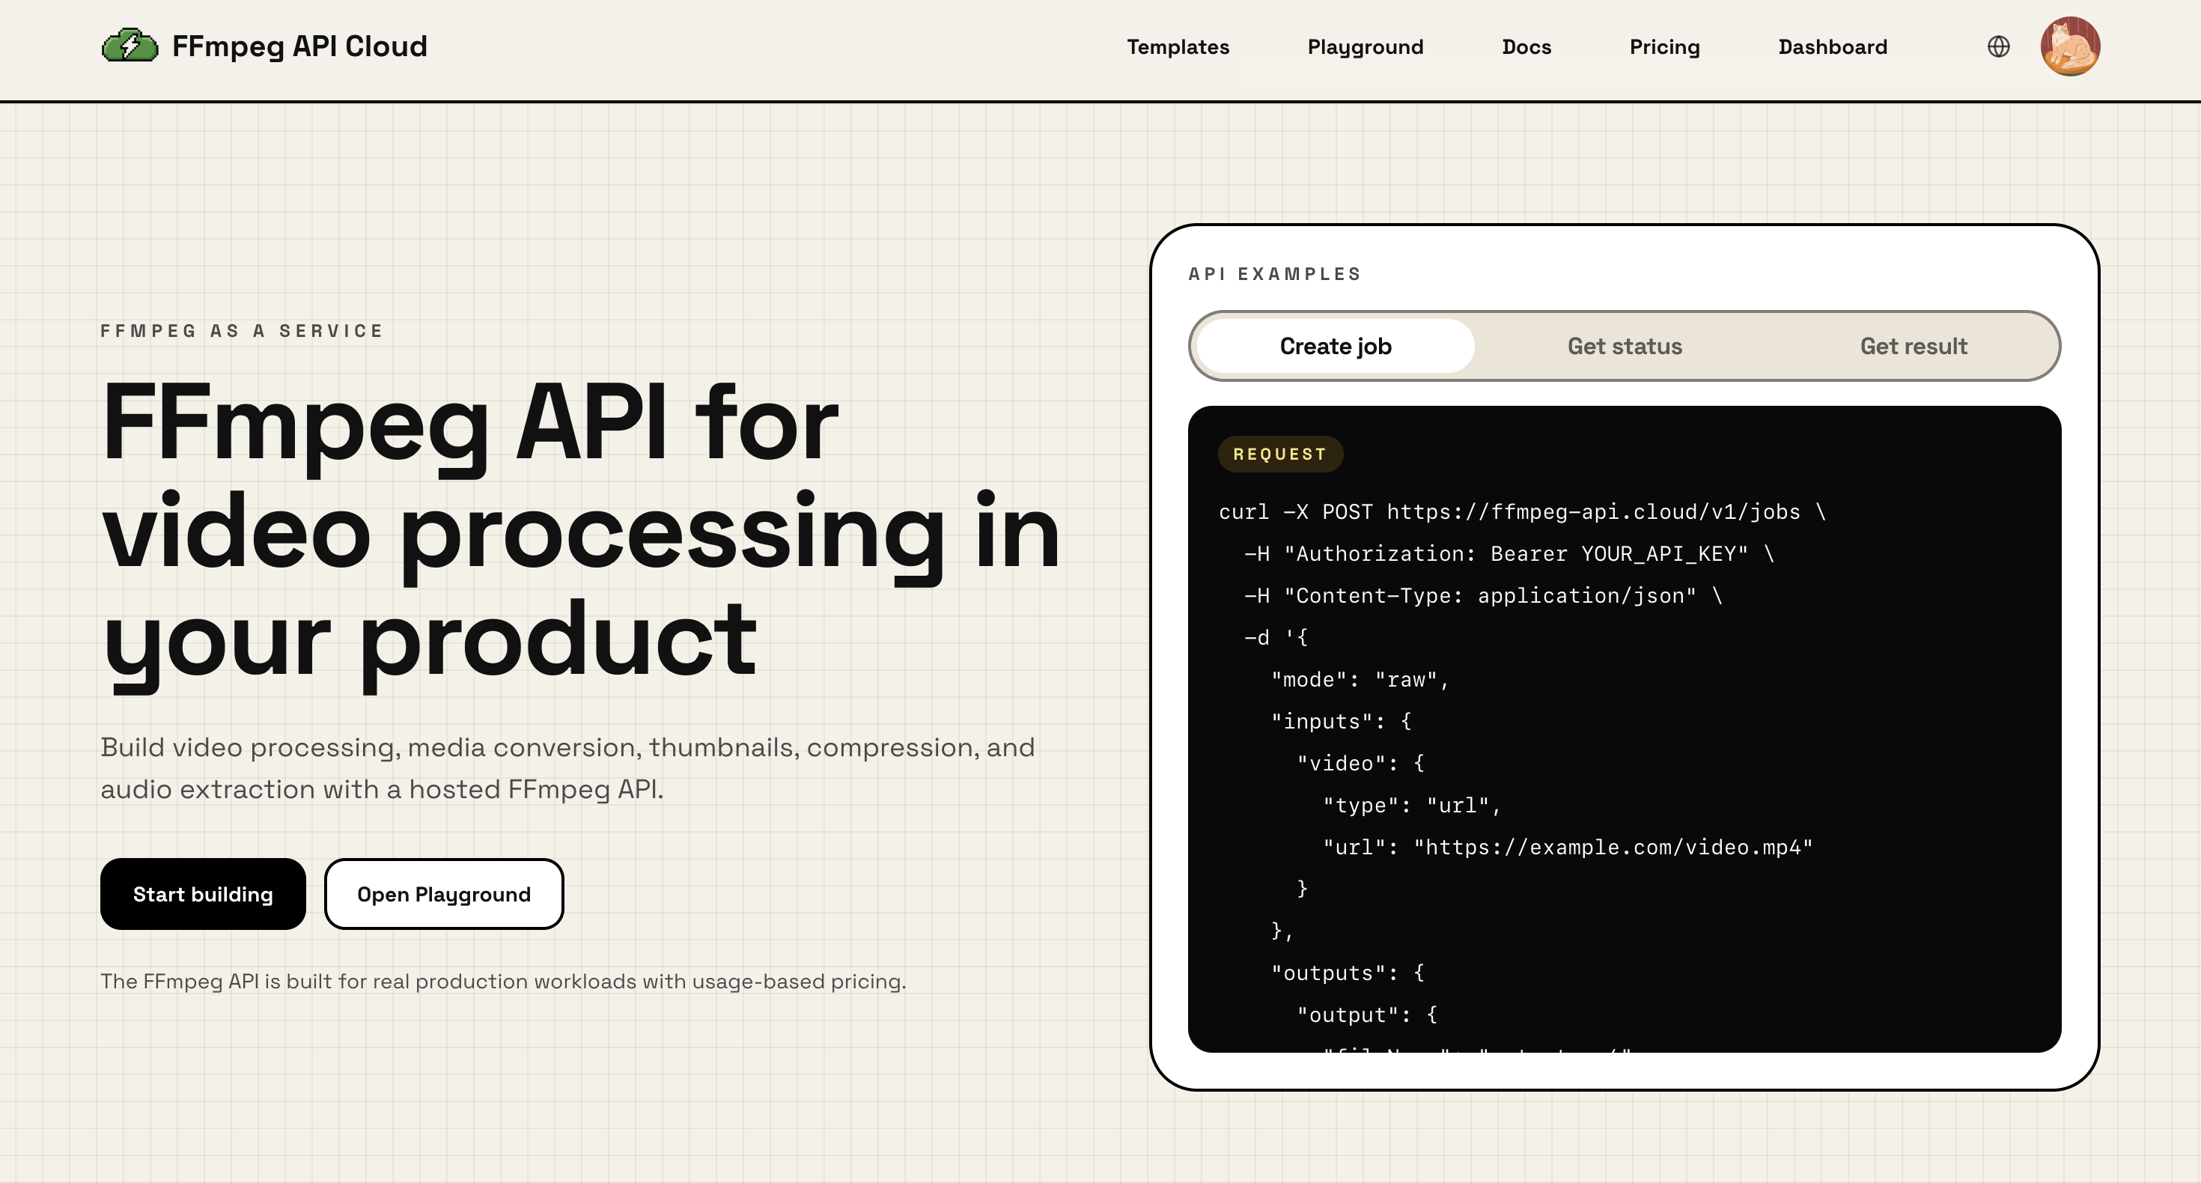Click the API EXAMPLES heading
The height and width of the screenshot is (1183, 2201).
click(1275, 273)
